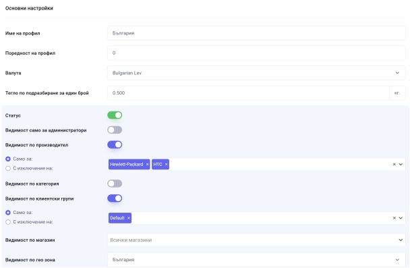This screenshot has width=410, height=268.
Task: Clear all selected manufacturers
Action: 394,164
